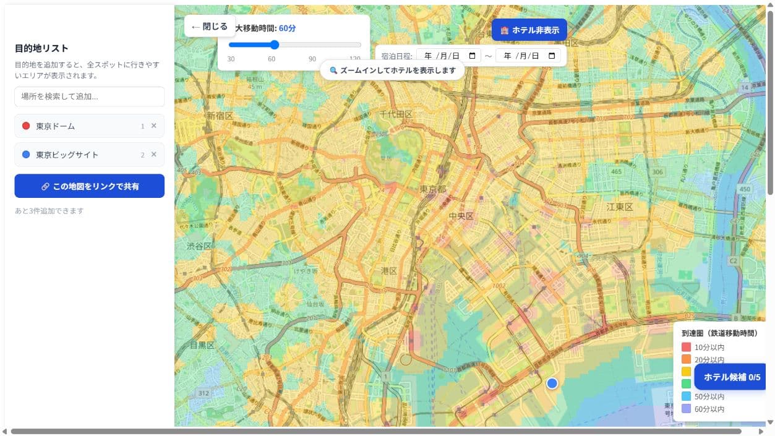
Task: Open calendar picker icon for check-in date
Action: tap(473, 56)
